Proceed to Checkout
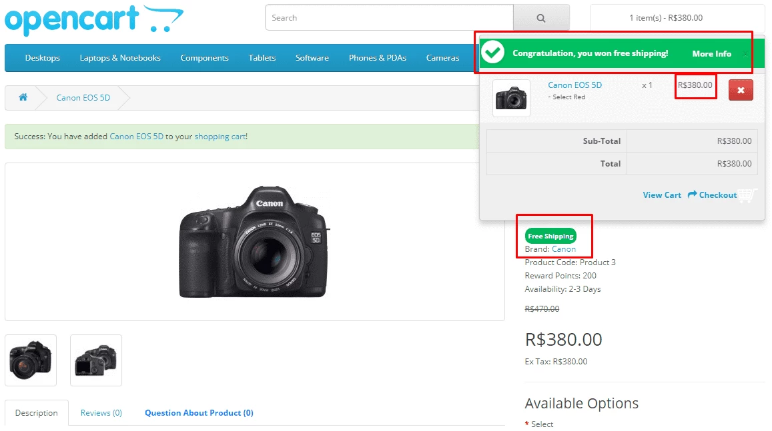 [713, 195]
